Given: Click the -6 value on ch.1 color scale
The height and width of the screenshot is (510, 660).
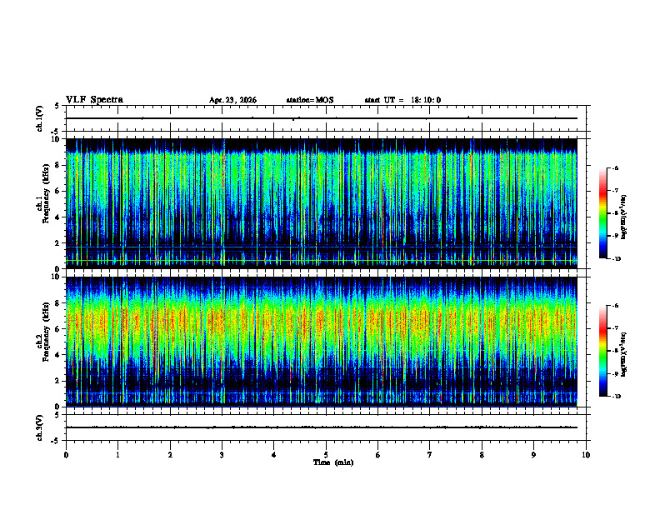Looking at the screenshot, I should [x=615, y=167].
